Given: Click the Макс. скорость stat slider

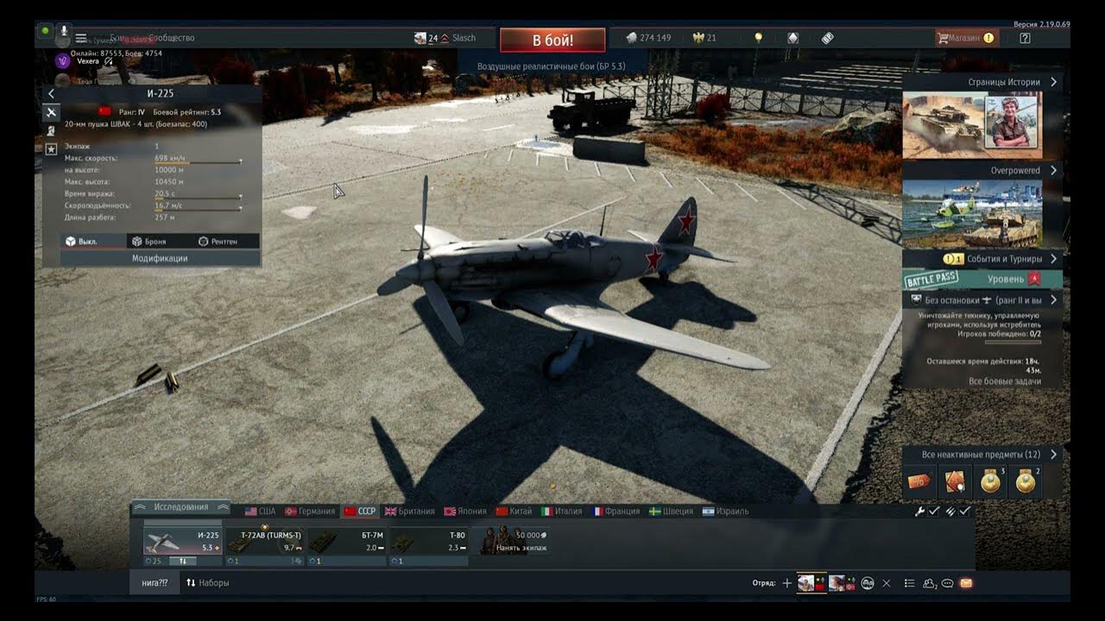Looking at the screenshot, I should (x=198, y=162).
